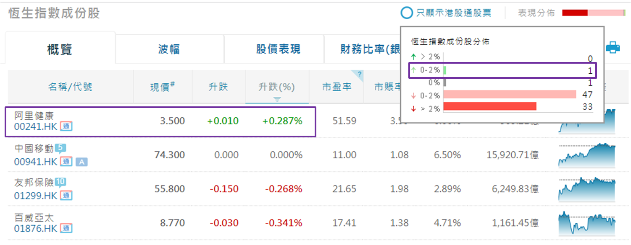Screen dimensions: 631x245
Task: Click the 通 badge beside 01299.HK
Action: coord(66,195)
